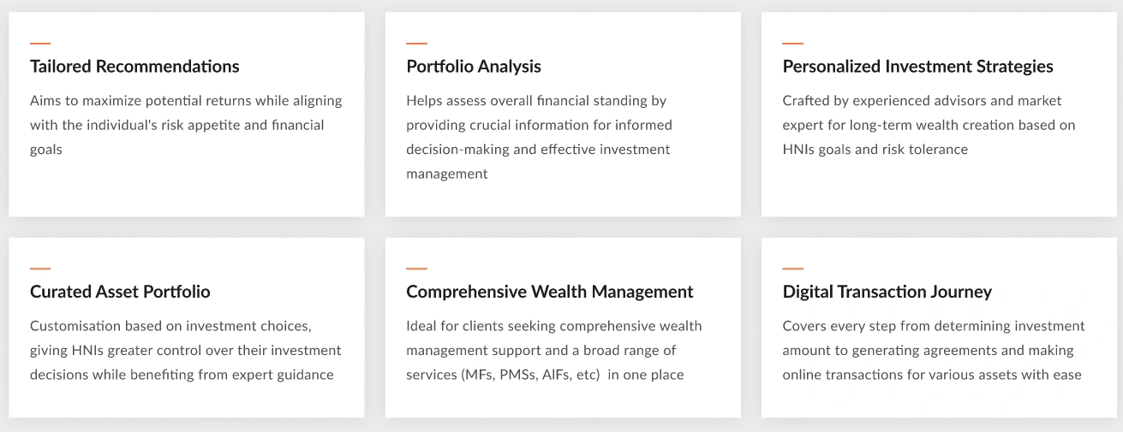Open the Comprehensive Wealth Management heading
Image resolution: width=1123 pixels, height=432 pixels.
click(549, 292)
